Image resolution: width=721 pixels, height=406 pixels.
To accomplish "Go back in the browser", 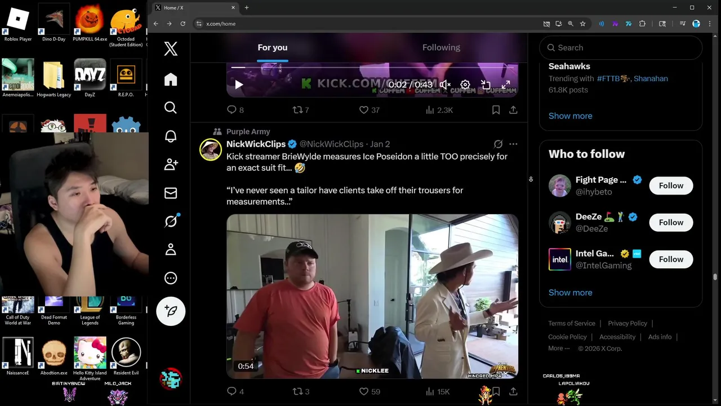I will click(156, 24).
